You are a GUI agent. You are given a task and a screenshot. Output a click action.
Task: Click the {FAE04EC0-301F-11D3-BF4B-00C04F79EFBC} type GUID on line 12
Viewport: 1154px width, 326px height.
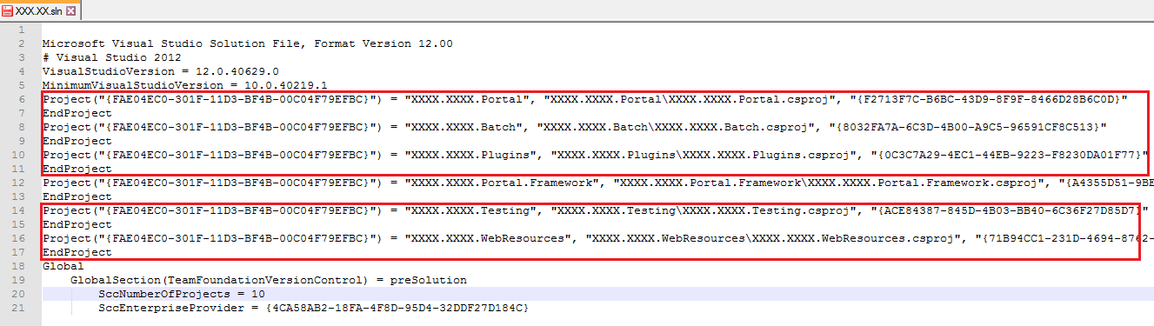pyautogui.click(x=238, y=183)
